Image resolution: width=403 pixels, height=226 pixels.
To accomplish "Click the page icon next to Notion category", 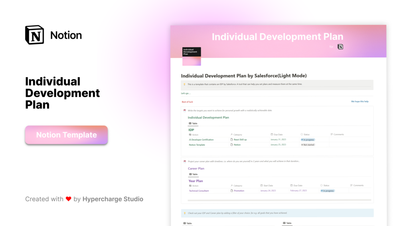I will click(231, 145).
